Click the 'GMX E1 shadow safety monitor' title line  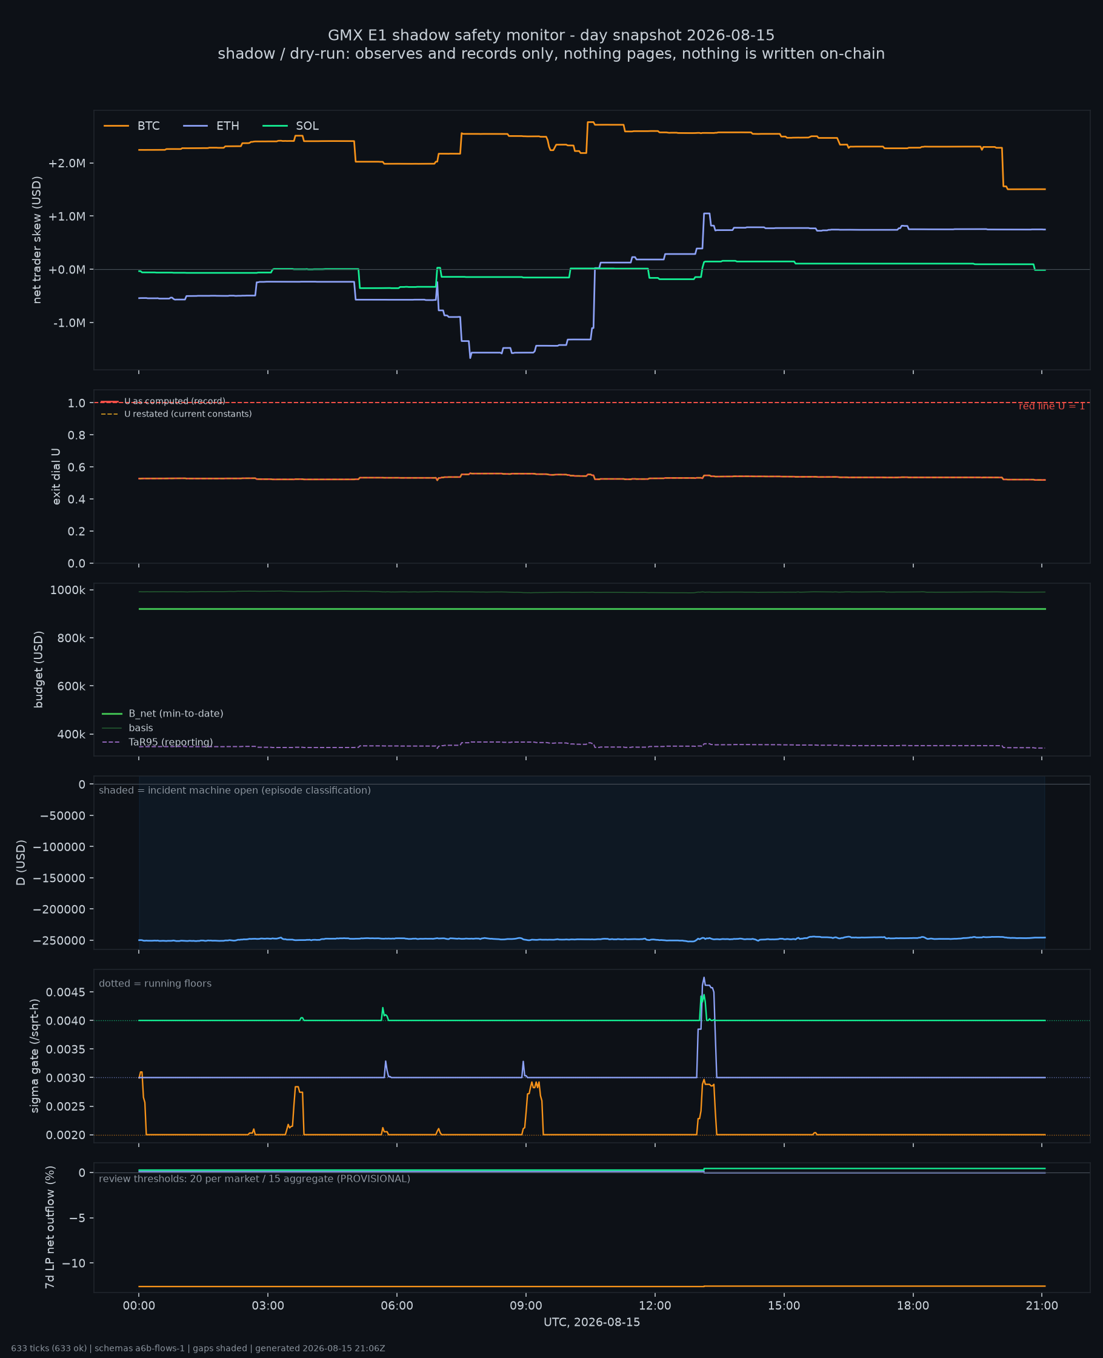coord(551,35)
